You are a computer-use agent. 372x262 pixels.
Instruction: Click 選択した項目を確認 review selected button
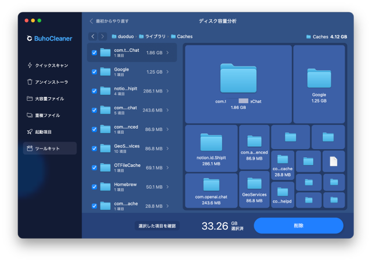[157, 226]
